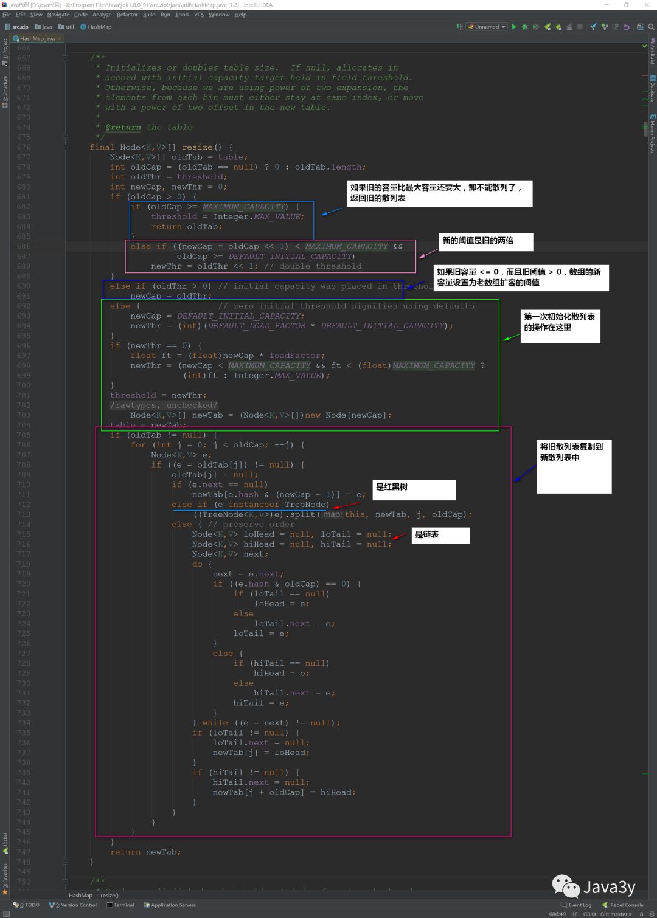Click the build project icon left of Unnamed
Image resolution: width=657 pixels, height=918 pixels.
coord(460,27)
